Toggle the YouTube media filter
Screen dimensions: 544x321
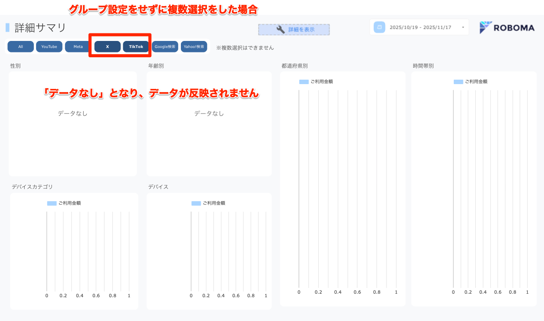[x=49, y=47]
